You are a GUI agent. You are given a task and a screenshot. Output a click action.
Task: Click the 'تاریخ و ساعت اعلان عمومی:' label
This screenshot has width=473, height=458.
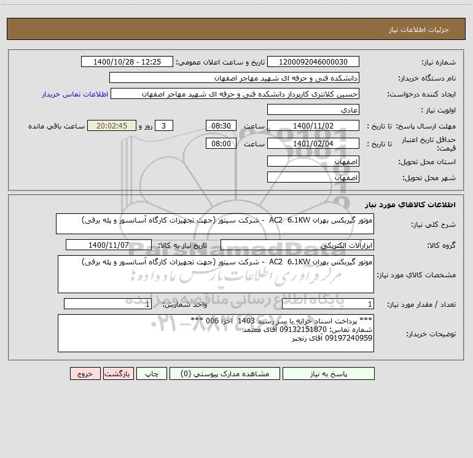pos(220,63)
